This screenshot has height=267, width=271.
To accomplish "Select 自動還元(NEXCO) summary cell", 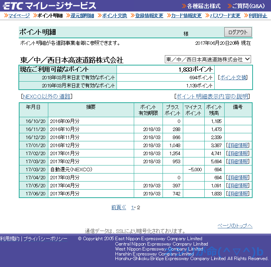I will (x=91, y=169).
